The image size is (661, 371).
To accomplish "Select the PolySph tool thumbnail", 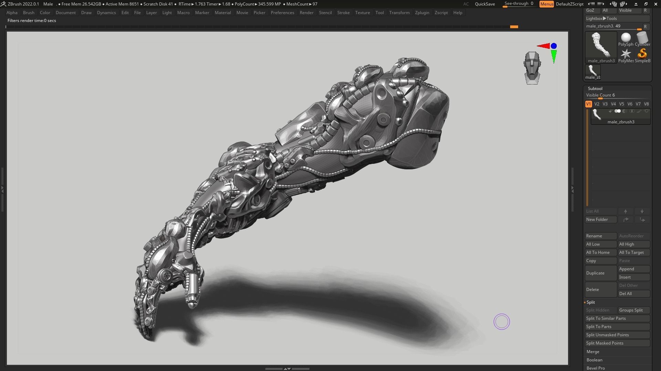I will coord(626,37).
